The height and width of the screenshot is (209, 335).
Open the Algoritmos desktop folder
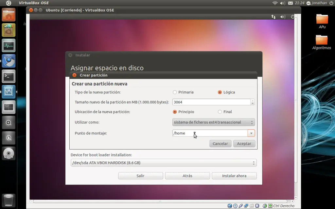click(322, 42)
